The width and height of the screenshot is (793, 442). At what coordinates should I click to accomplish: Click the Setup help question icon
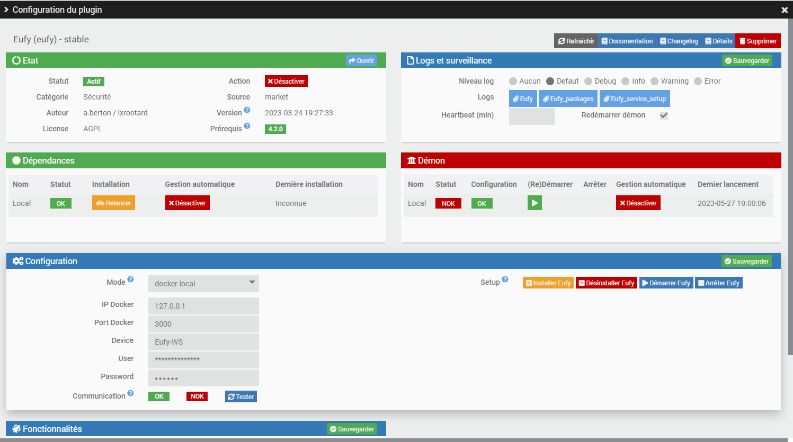(x=505, y=279)
